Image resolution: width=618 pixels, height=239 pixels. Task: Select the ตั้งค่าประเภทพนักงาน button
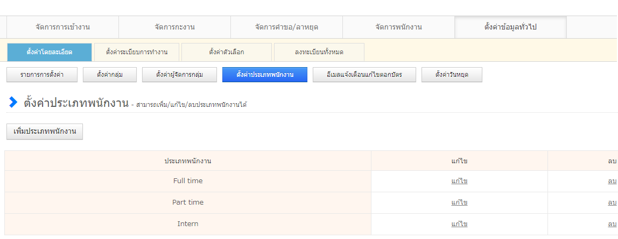tap(265, 75)
